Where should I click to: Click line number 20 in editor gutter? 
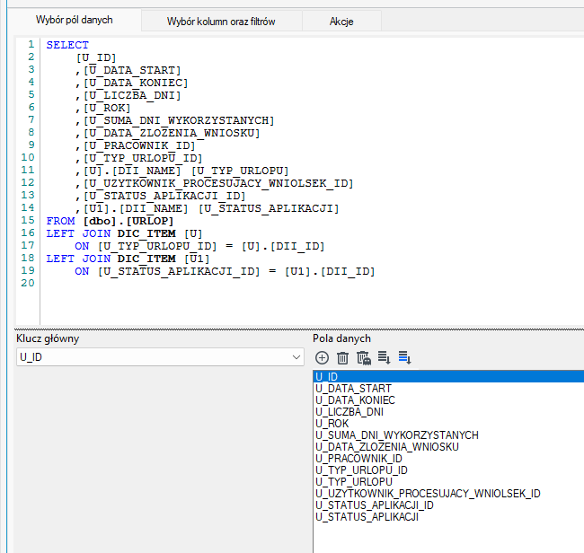point(28,283)
